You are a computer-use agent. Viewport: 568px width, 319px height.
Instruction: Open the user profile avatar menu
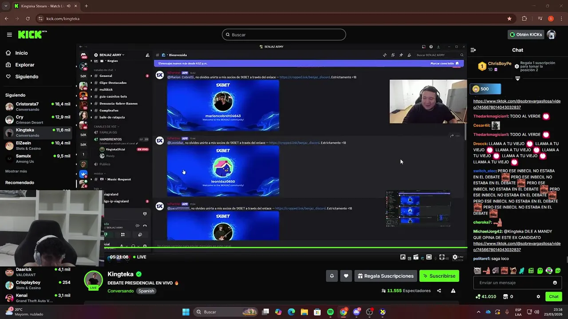click(x=552, y=35)
